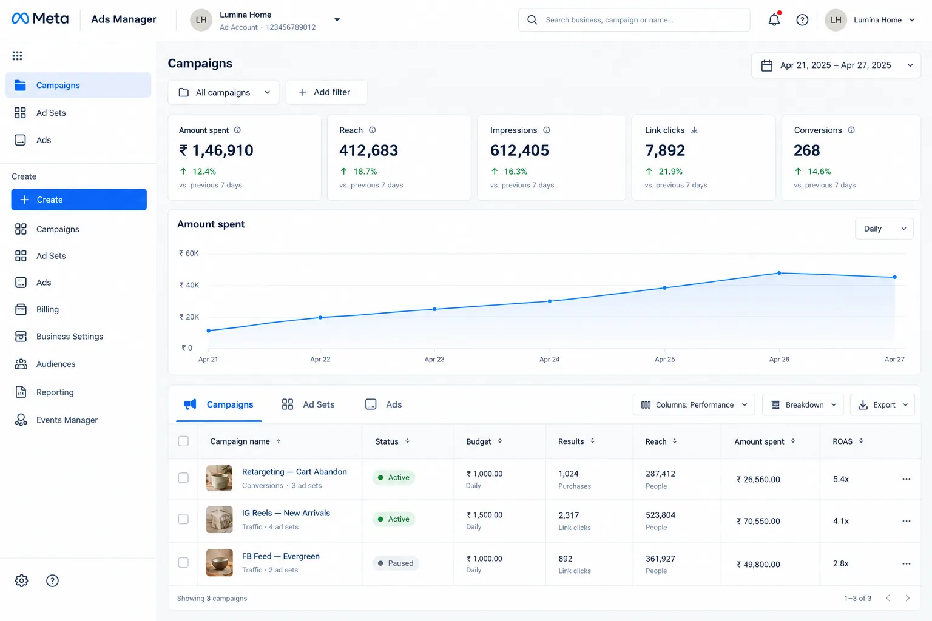
Task: Open the date range picker
Action: click(x=836, y=65)
